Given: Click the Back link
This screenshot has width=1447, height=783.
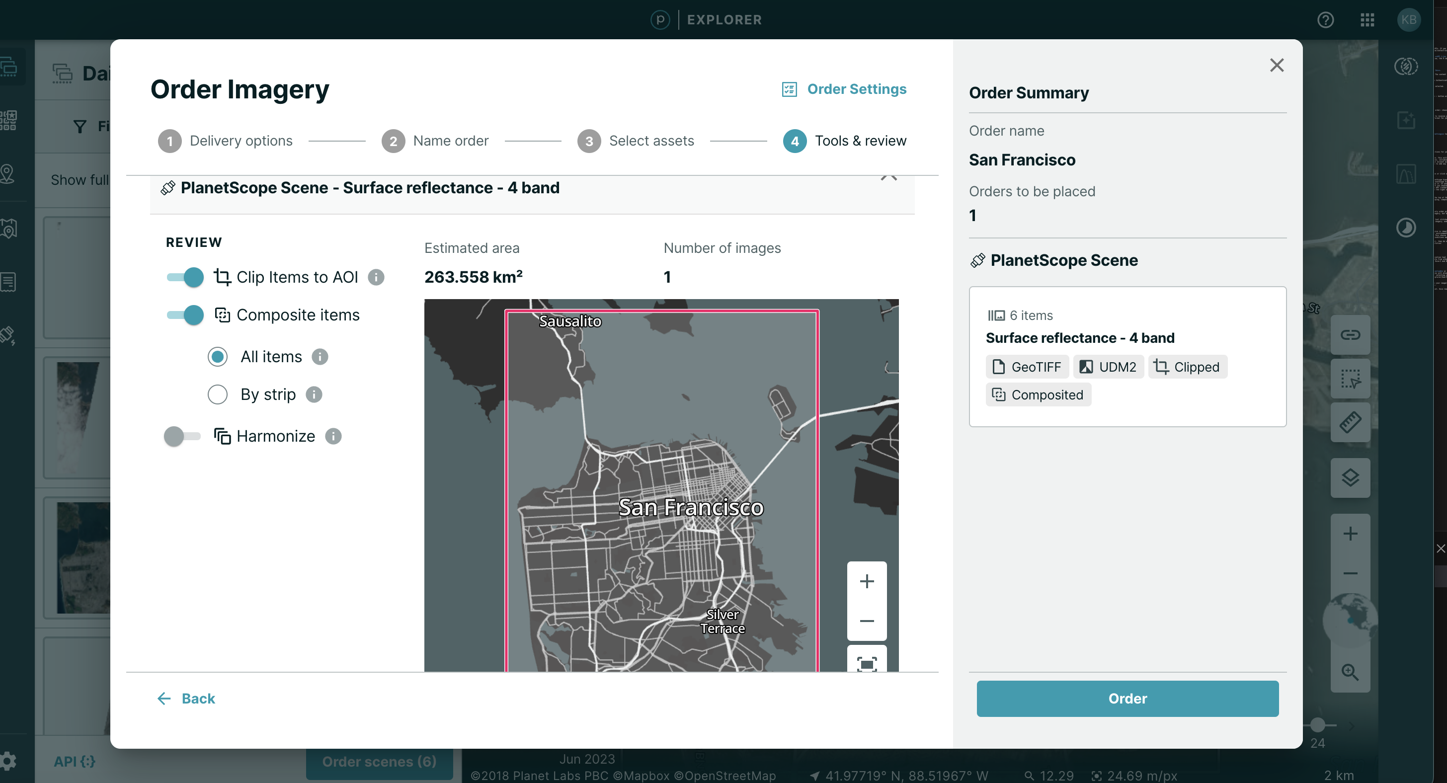Looking at the screenshot, I should click(x=186, y=699).
